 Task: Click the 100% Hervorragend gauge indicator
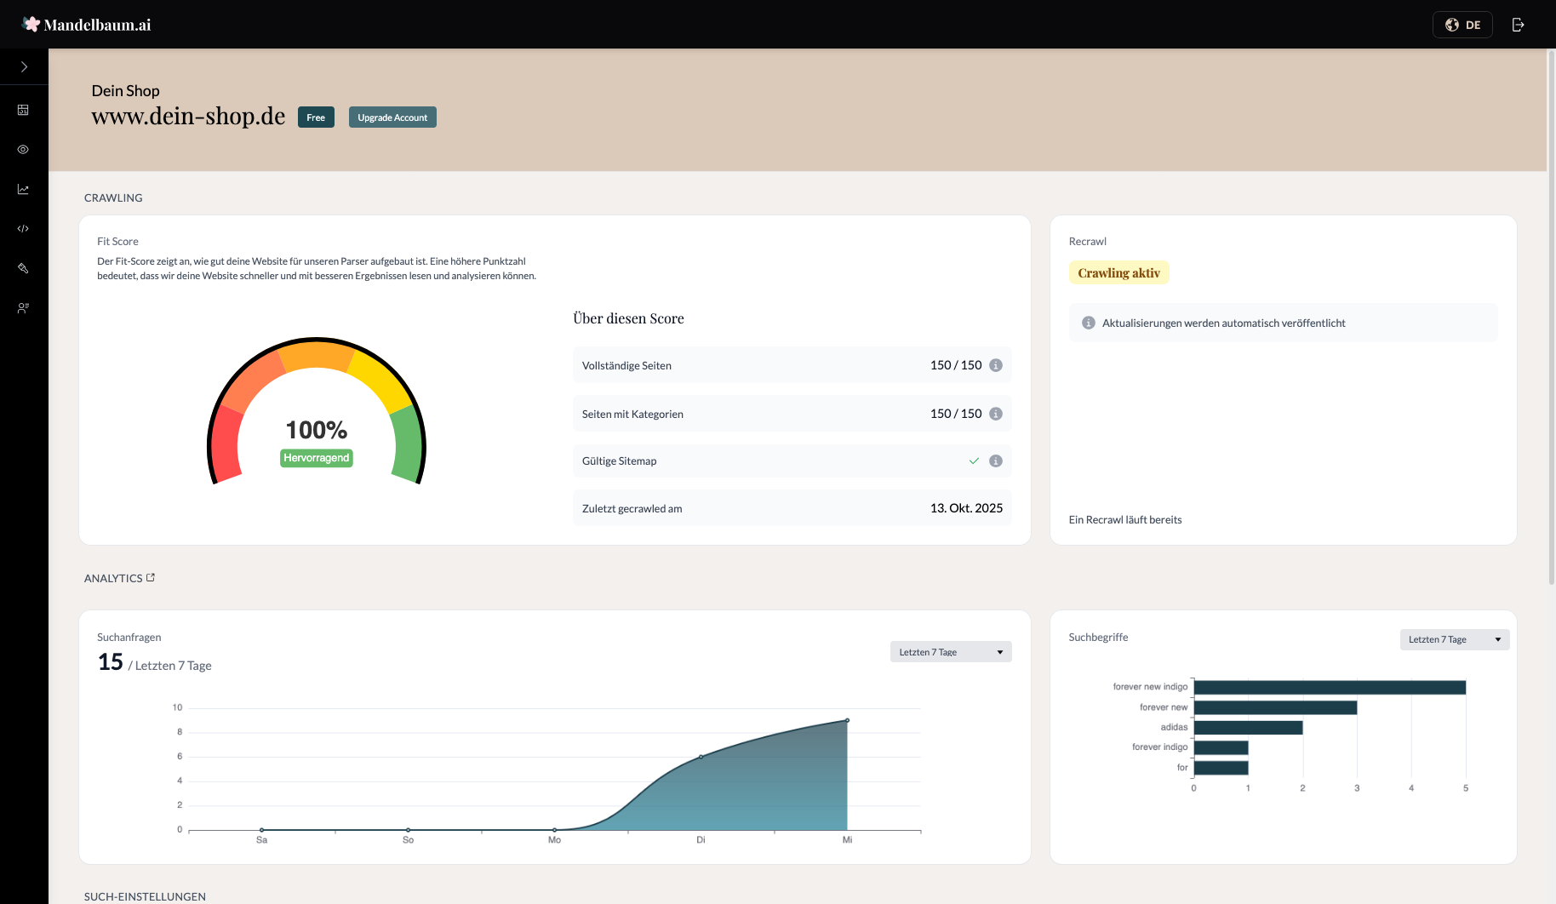point(316,430)
